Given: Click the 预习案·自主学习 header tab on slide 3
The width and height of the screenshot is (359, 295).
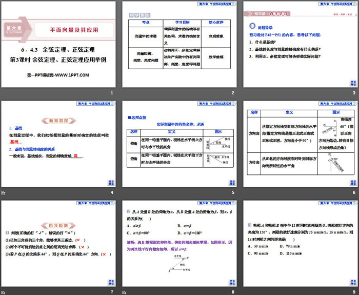Looking at the screenshot, I should pyautogui.click(x=267, y=14).
